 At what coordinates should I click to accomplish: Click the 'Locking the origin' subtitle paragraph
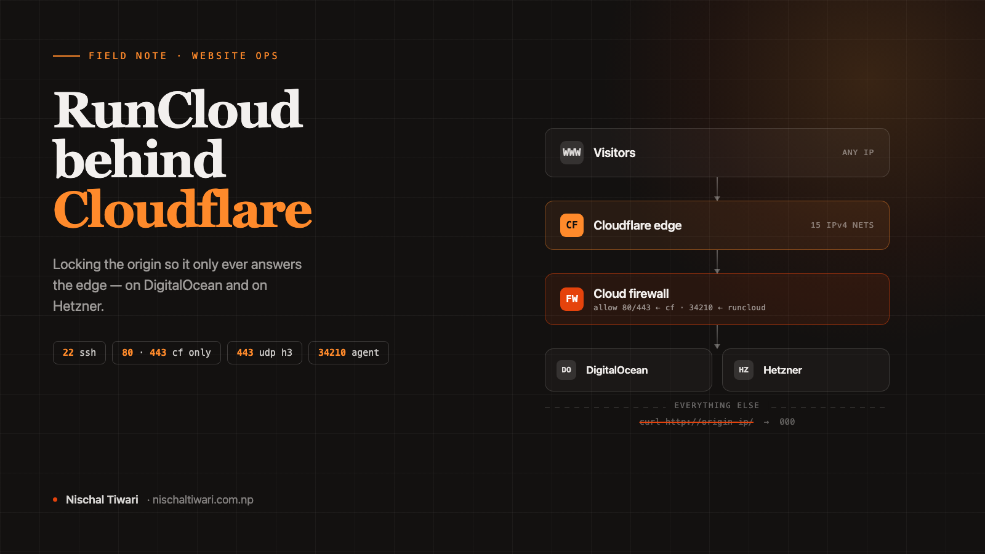tap(177, 285)
